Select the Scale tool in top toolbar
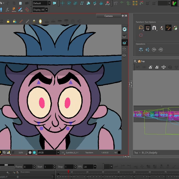The height and width of the screenshot is (179, 179). 75,3
